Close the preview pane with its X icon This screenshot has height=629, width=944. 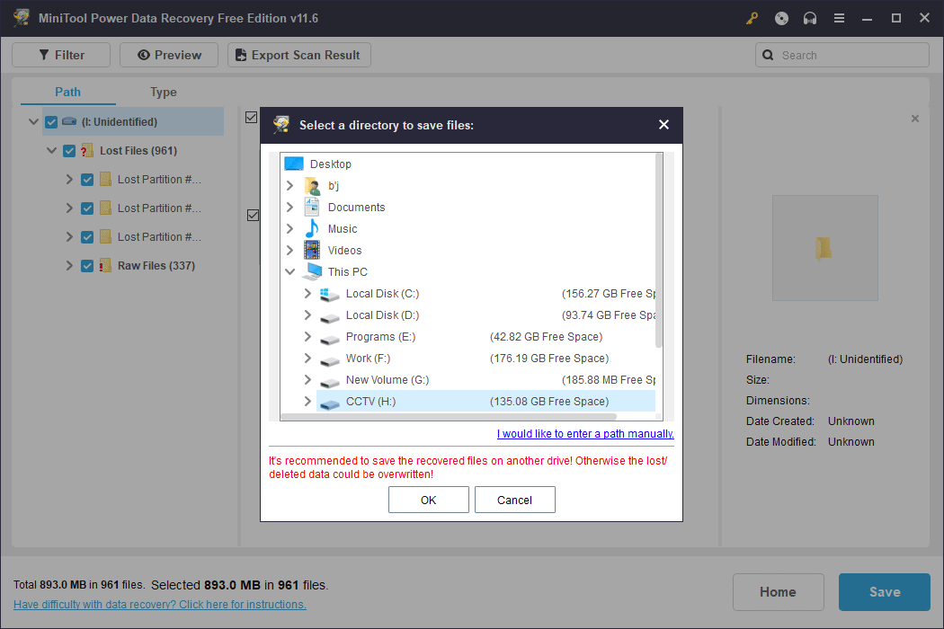(x=915, y=119)
